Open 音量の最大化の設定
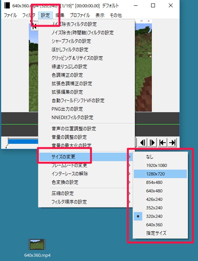 [86, 146]
